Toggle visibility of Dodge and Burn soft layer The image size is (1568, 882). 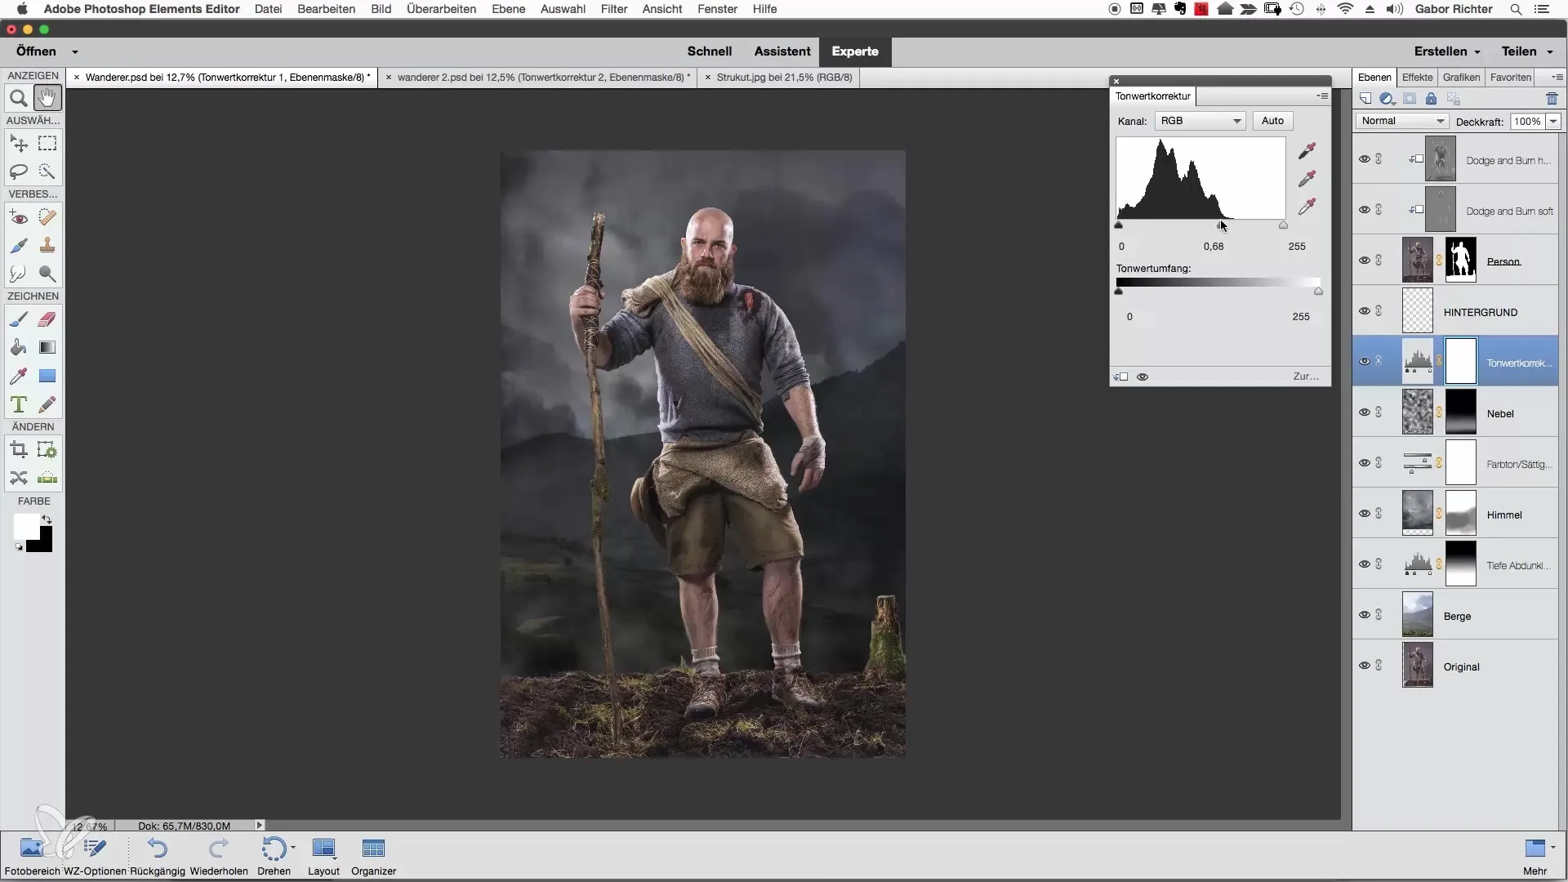(1364, 210)
